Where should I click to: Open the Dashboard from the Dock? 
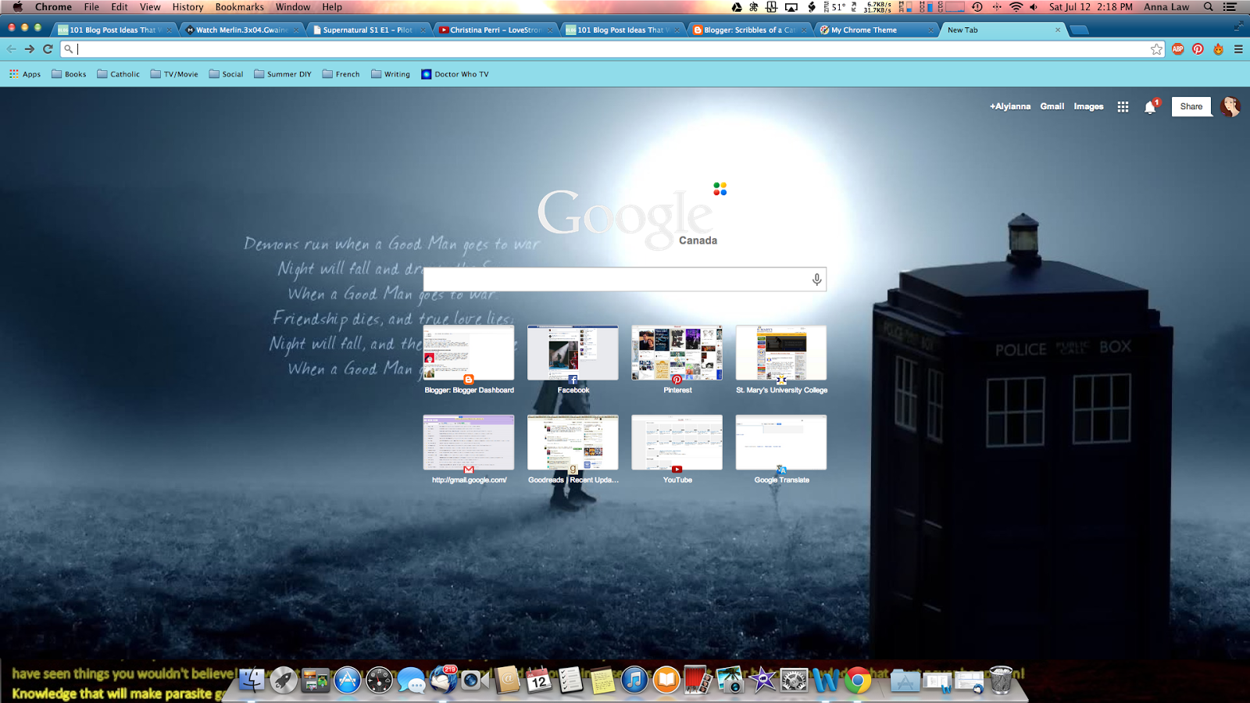tap(379, 680)
